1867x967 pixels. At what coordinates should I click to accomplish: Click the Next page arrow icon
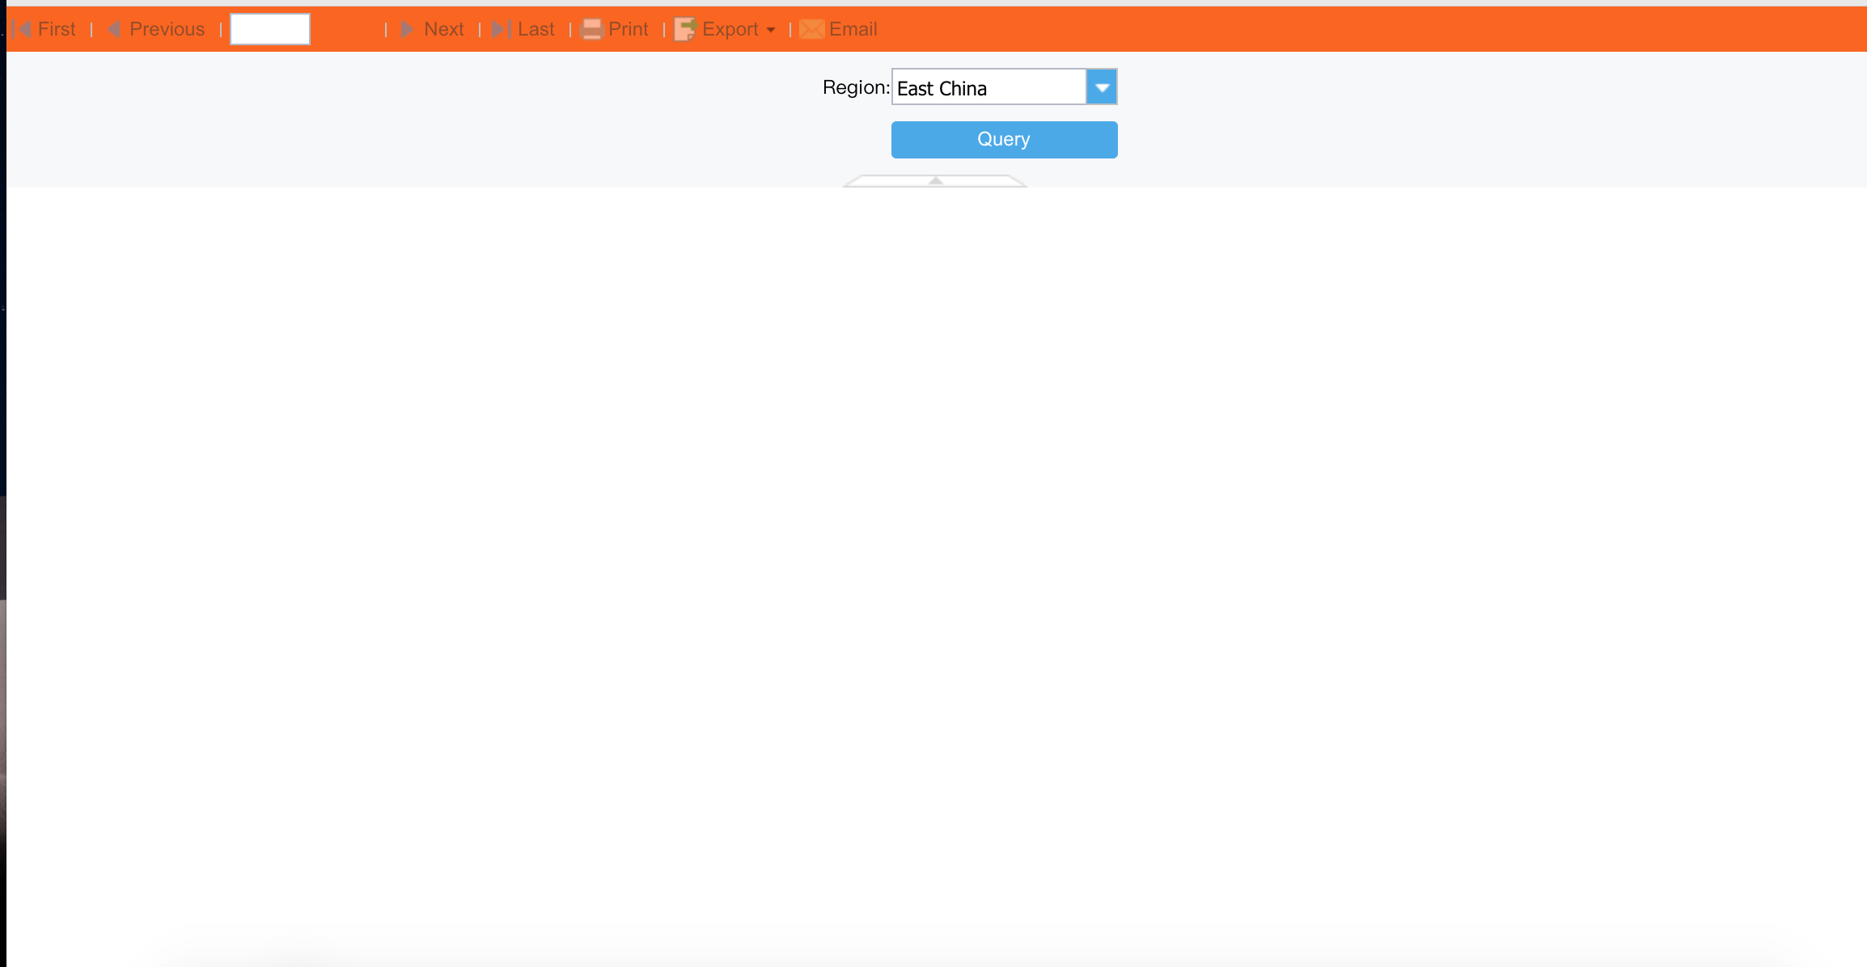click(408, 29)
